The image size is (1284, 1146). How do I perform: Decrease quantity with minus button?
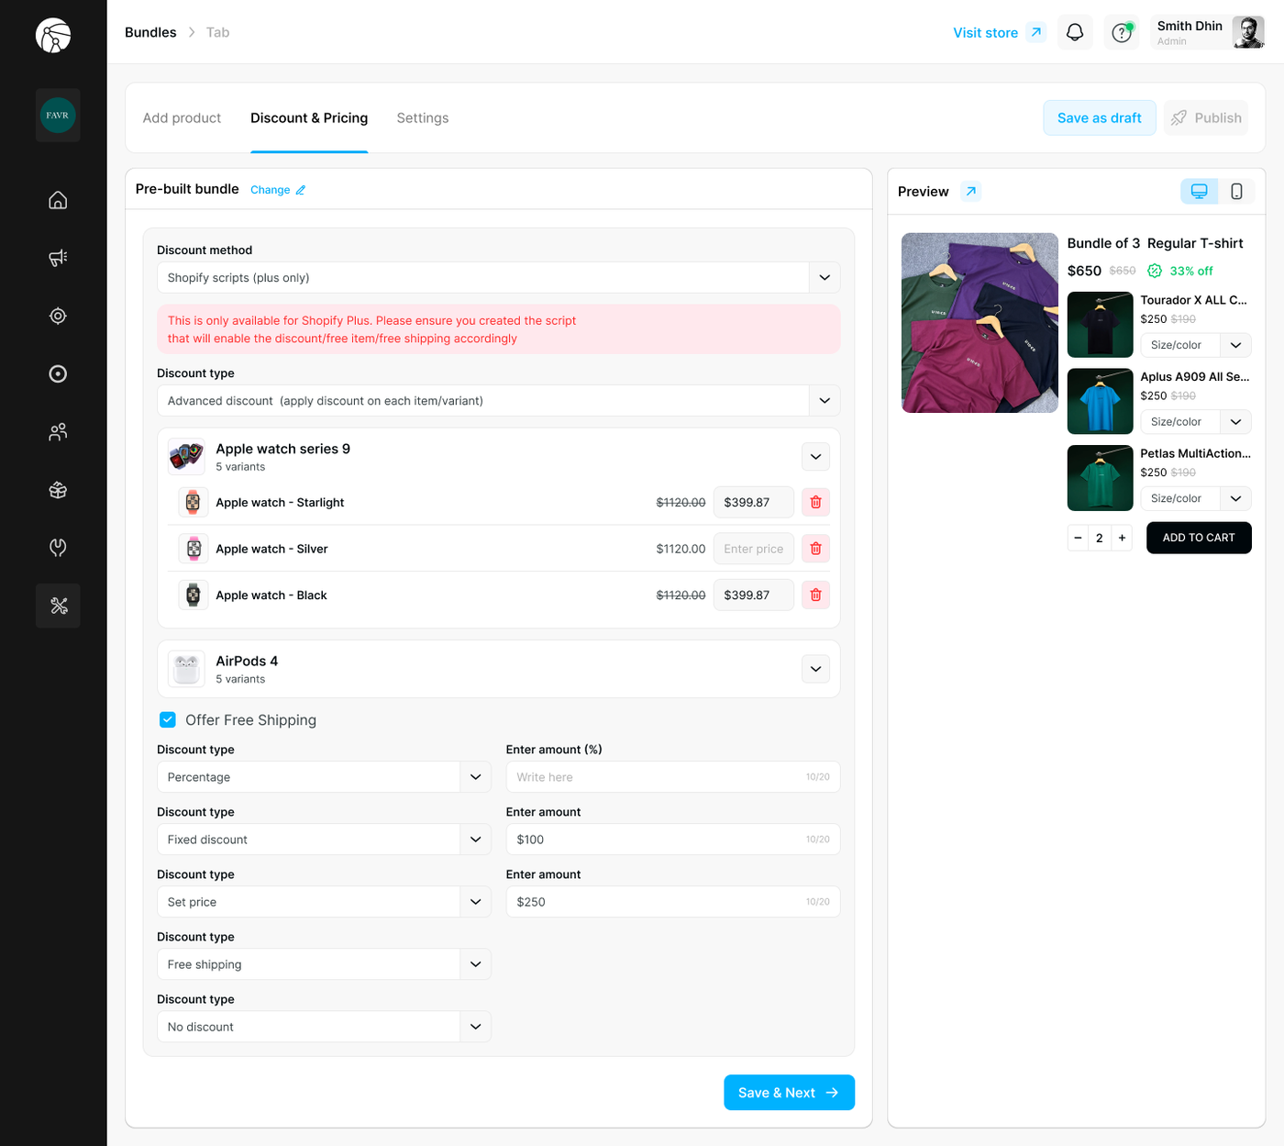1078,538
